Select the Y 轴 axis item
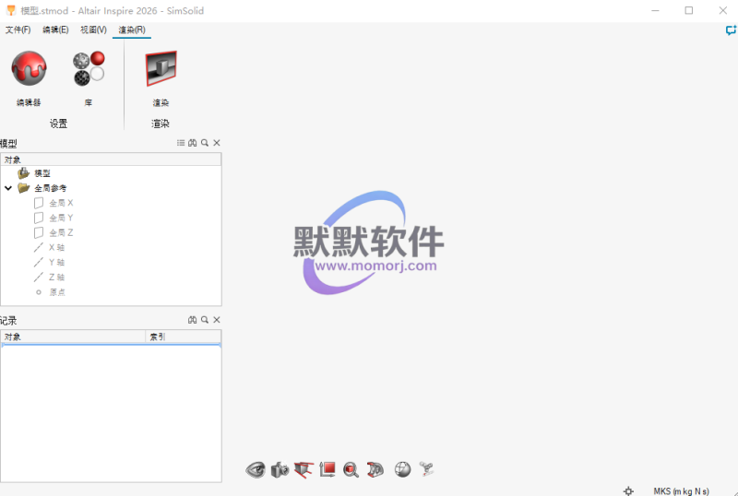This screenshot has width=738, height=496. (x=57, y=262)
